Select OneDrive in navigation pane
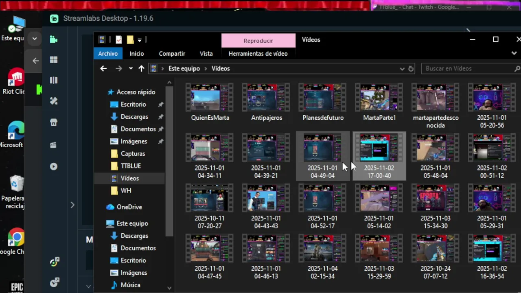Screen dimensions: 521x293 pos(129,207)
